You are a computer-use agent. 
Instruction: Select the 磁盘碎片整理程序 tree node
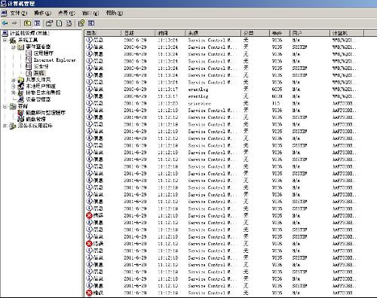[x=45, y=113]
